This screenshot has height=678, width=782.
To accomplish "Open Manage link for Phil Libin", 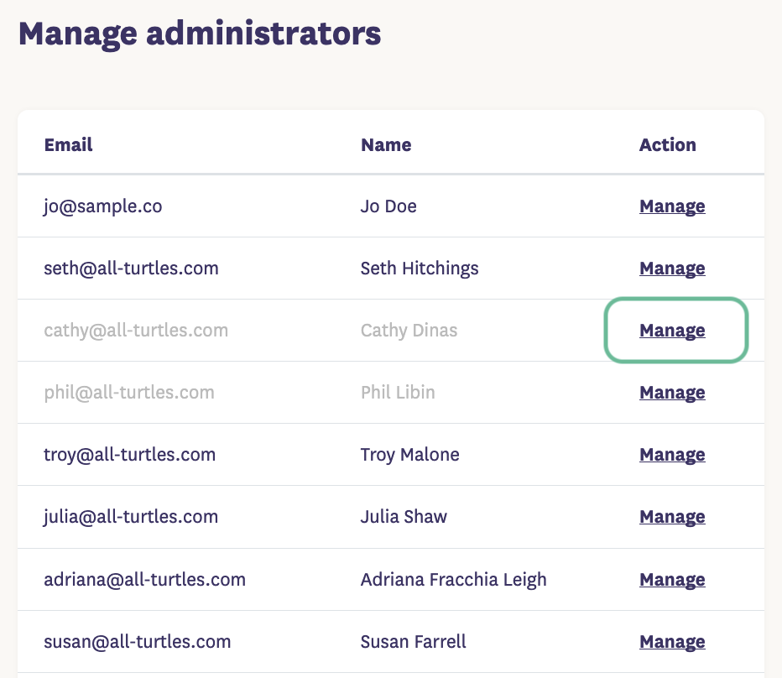I will 672,393.
